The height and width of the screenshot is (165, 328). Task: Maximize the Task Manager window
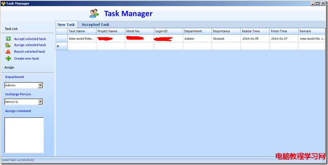317,3
